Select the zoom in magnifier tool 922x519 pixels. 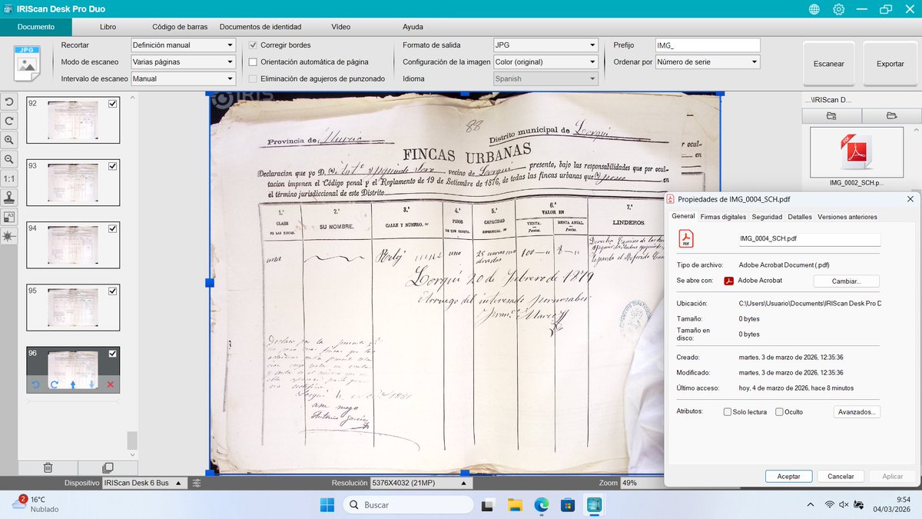(x=8, y=140)
